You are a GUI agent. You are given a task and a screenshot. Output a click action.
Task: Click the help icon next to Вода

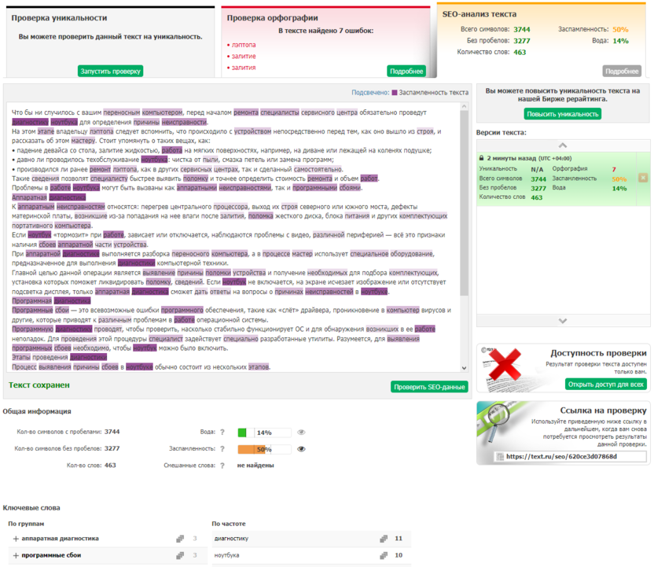(x=222, y=432)
